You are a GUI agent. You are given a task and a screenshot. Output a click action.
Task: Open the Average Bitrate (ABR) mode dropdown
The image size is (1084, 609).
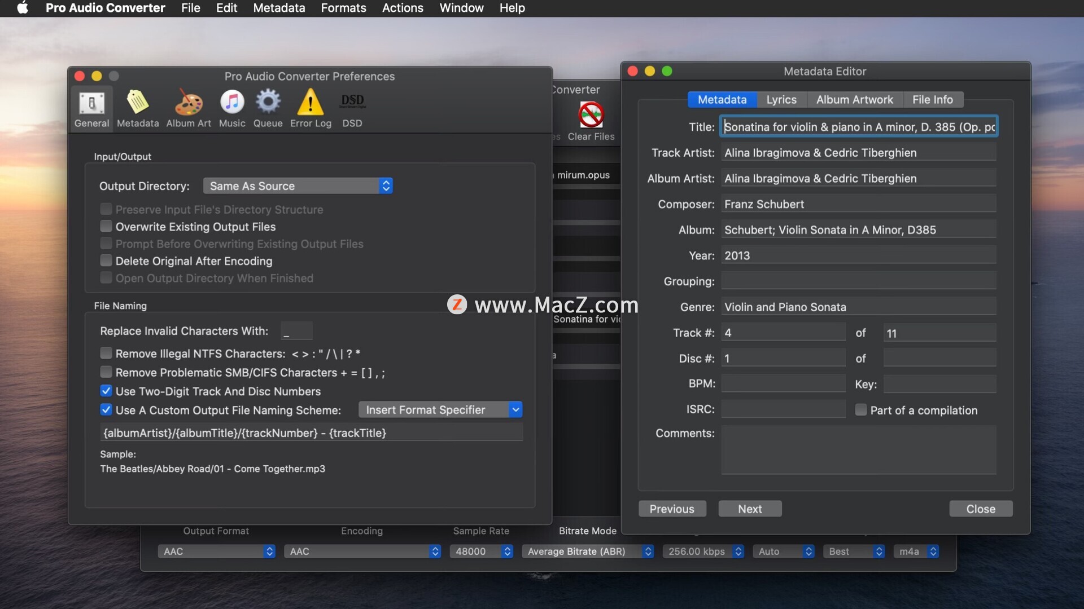coord(588,551)
